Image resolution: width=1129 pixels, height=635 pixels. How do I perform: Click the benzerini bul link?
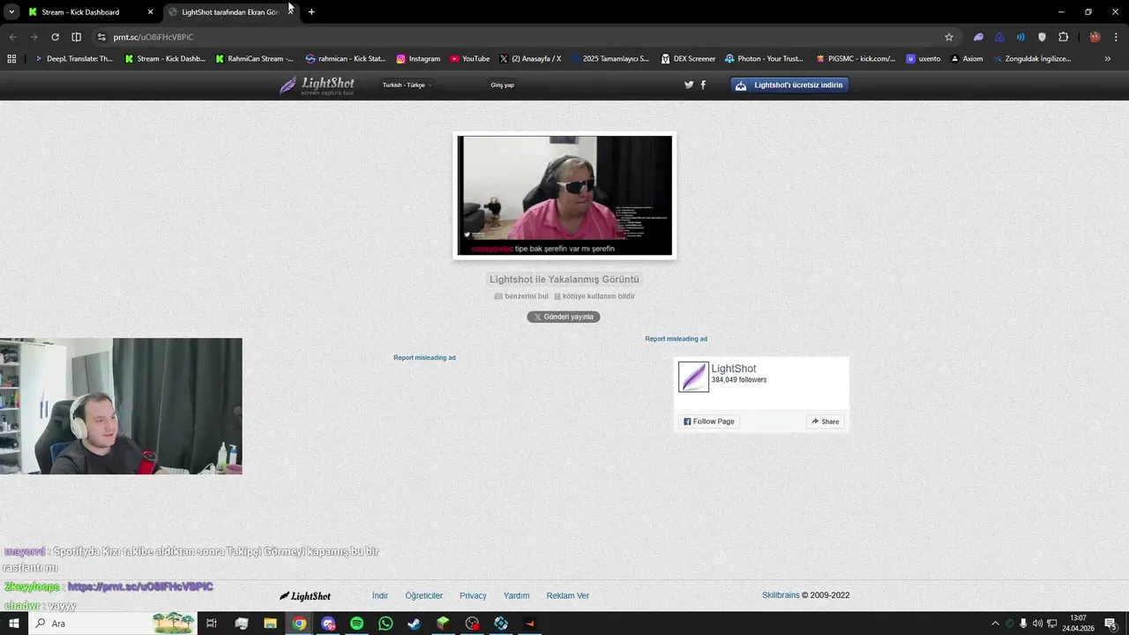click(521, 296)
